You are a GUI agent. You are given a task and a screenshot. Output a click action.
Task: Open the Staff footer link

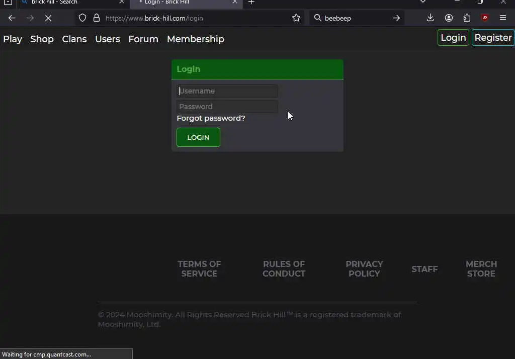pos(424,269)
